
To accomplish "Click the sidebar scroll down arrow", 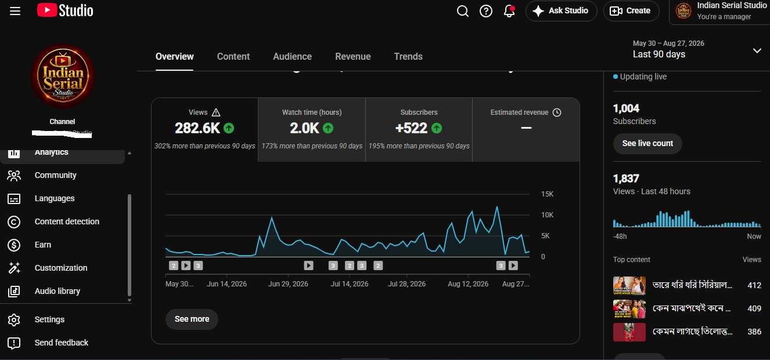I will click(x=129, y=300).
